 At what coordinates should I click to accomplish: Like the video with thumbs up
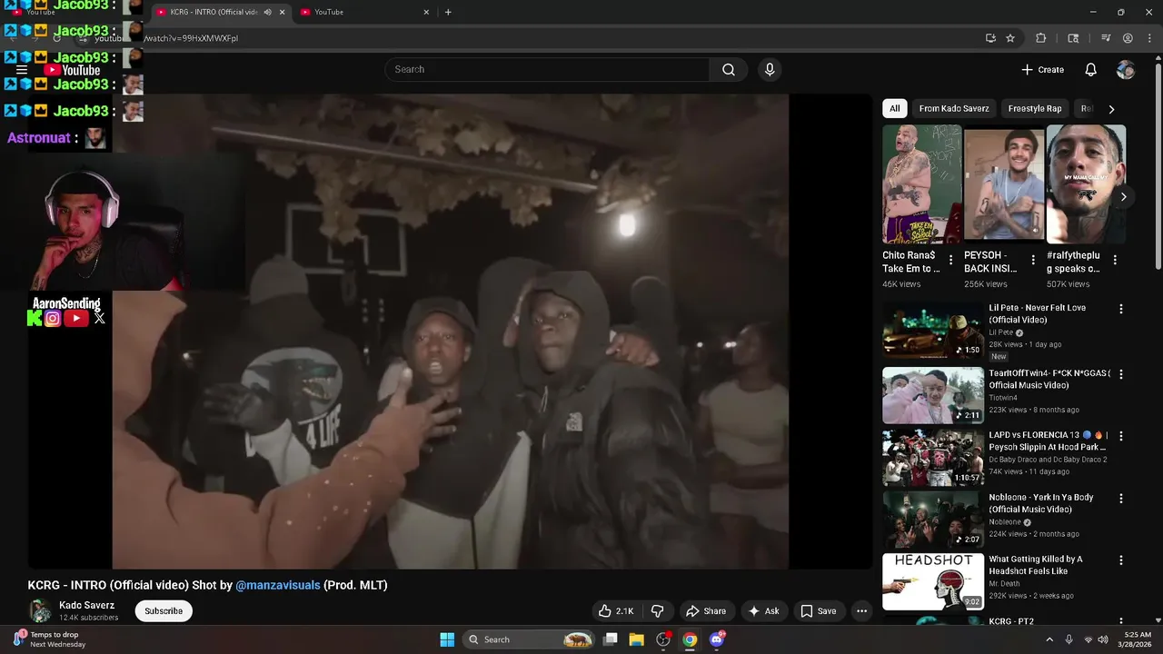[x=615, y=611]
